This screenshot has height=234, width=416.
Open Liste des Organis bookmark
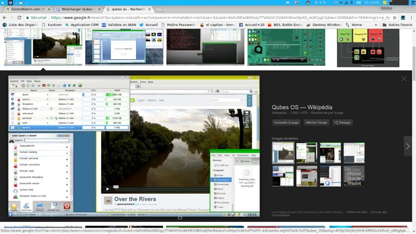pos(20,25)
